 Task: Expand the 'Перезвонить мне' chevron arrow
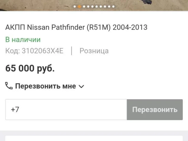(x=81, y=86)
